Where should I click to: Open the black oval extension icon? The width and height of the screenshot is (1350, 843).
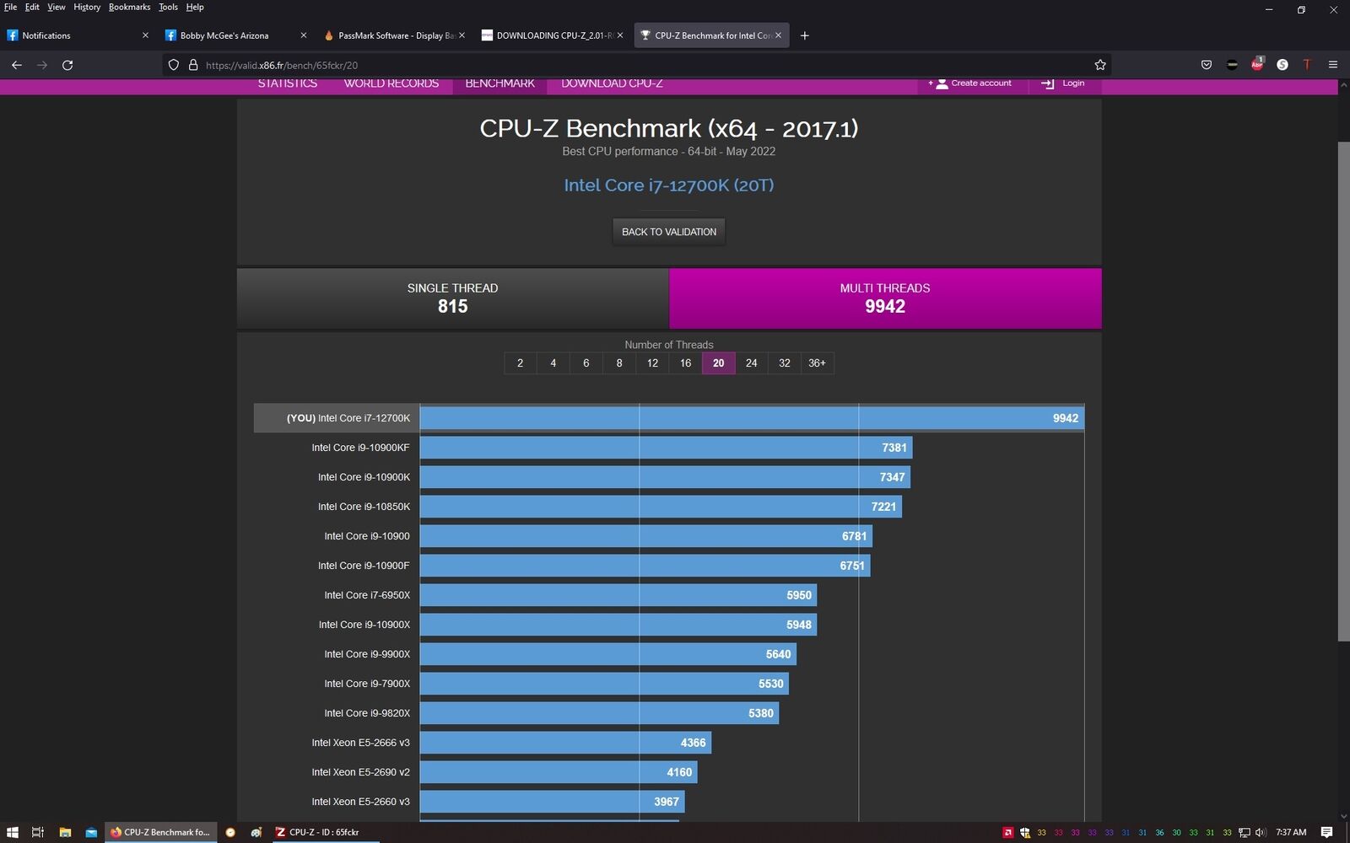pyautogui.click(x=1232, y=65)
